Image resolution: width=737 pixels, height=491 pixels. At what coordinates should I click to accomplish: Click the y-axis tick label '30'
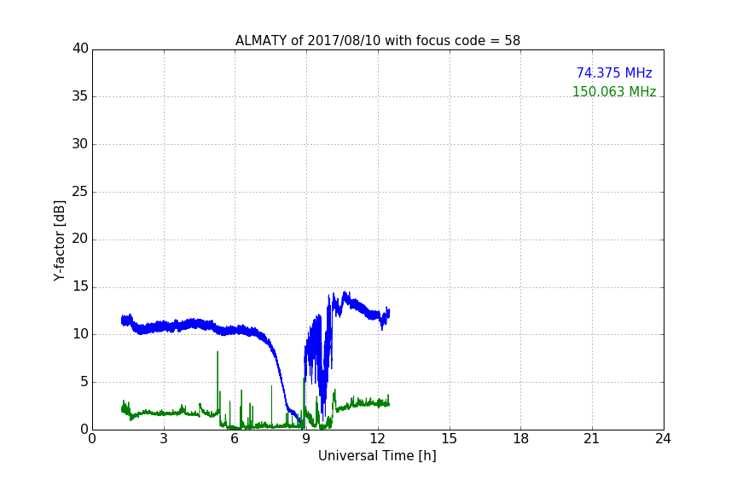pyautogui.click(x=80, y=144)
